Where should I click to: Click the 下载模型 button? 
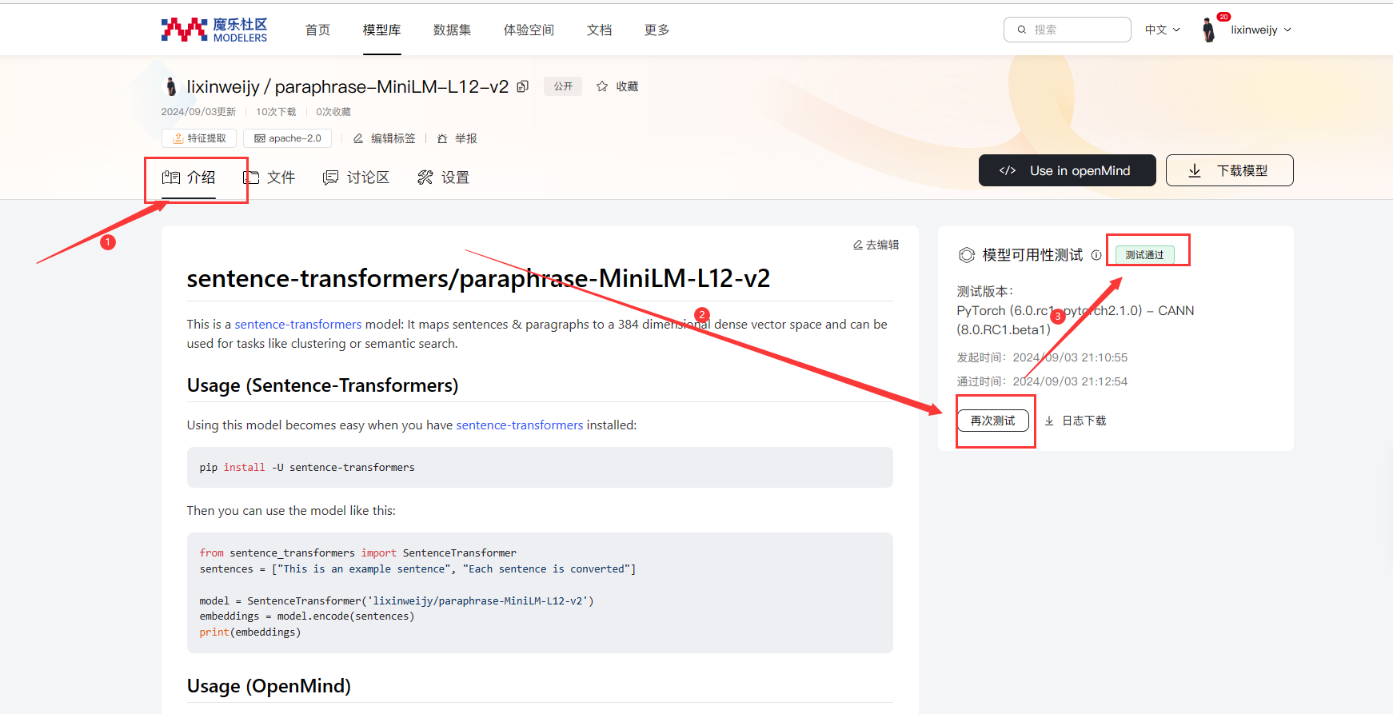(1229, 170)
